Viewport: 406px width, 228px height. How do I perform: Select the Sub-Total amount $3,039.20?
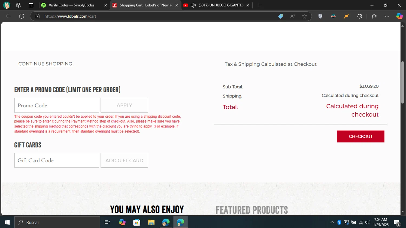(x=369, y=86)
